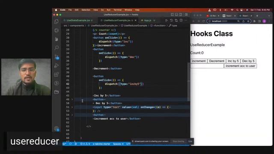
Task: Open the browser share icon in address bar
Action: 244,21
